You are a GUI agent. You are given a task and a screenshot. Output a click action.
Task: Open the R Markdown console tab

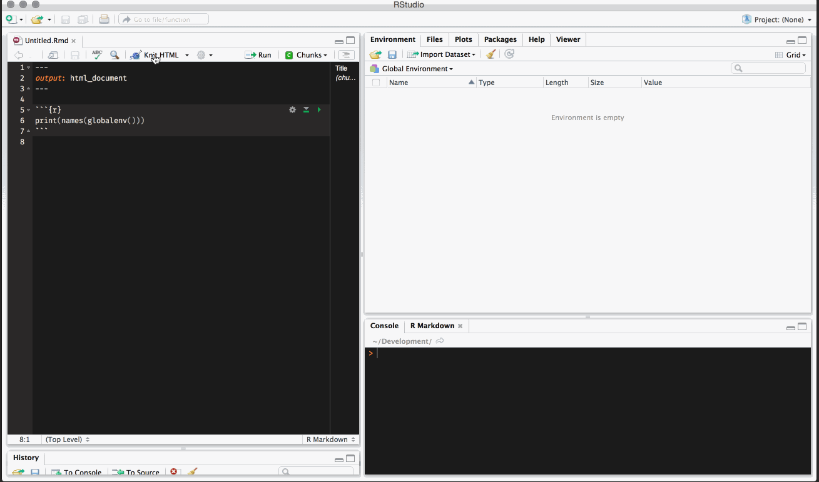click(x=432, y=326)
